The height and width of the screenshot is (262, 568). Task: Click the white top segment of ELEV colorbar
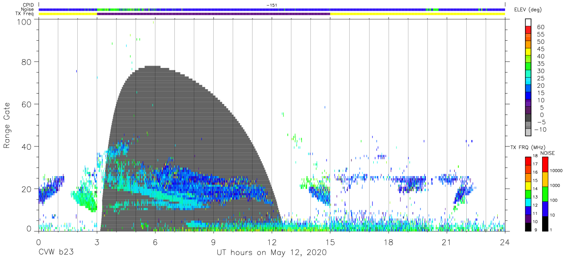click(528, 23)
